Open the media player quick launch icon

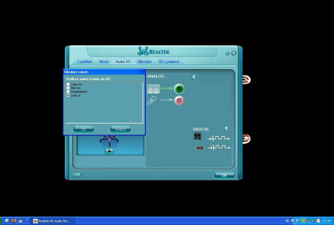pyautogui.click(x=20, y=221)
